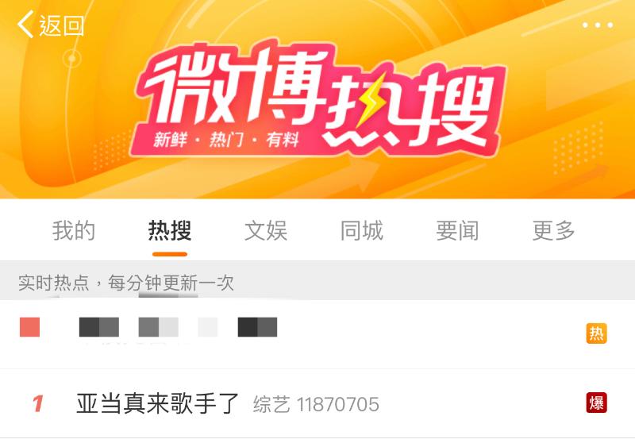Viewport: 635px width, 447px height.
Task: Tap the dark red 爆 badge icon
Action: pos(596,403)
